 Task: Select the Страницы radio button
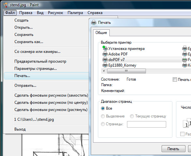(x=103, y=124)
